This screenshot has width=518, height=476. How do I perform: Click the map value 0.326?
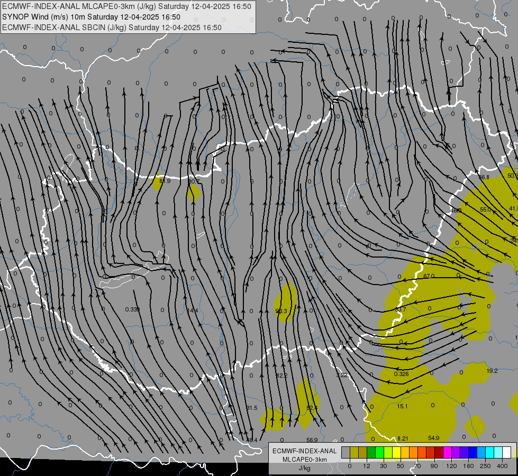tap(401, 374)
